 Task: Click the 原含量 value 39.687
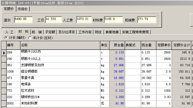coord(117,72)
